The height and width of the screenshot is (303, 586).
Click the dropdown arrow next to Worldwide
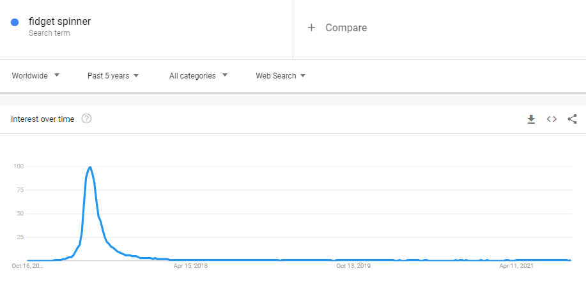pyautogui.click(x=56, y=75)
